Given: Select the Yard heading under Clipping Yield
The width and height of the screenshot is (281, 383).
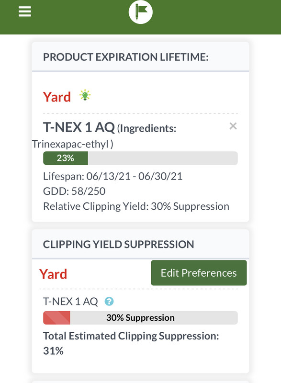Looking at the screenshot, I should point(53,274).
